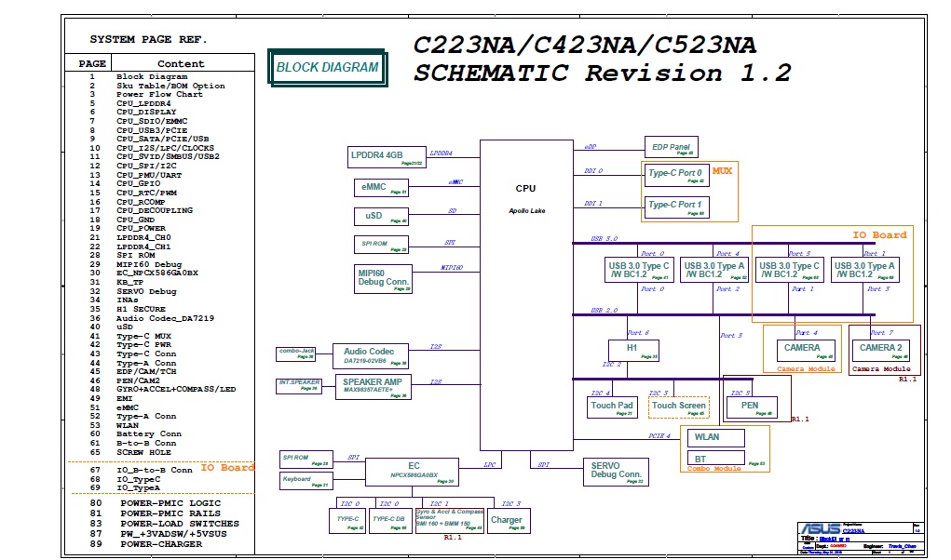This screenshot has height=560, width=951.
Task: Select the SERVO Debug Conn. block
Action: 616,472
